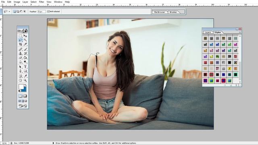The height and width of the screenshot is (145, 258).
Task: Open status bar info popup arrow
Action: click(x=53, y=143)
